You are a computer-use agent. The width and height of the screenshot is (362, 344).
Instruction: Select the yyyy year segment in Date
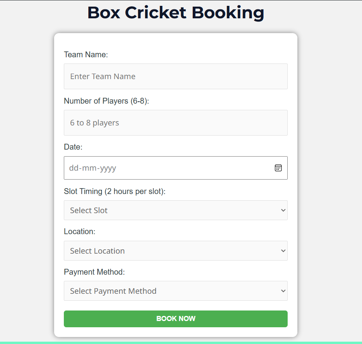(108, 168)
